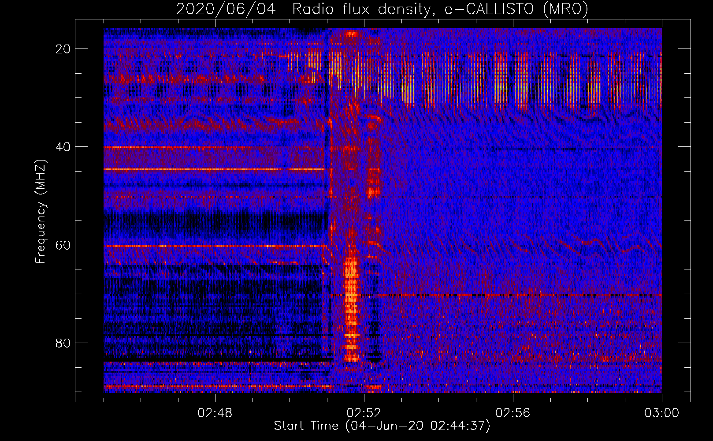713x441 pixels.
Task: Click the 'Frequency (MHZ)' axis label
Action: point(41,211)
